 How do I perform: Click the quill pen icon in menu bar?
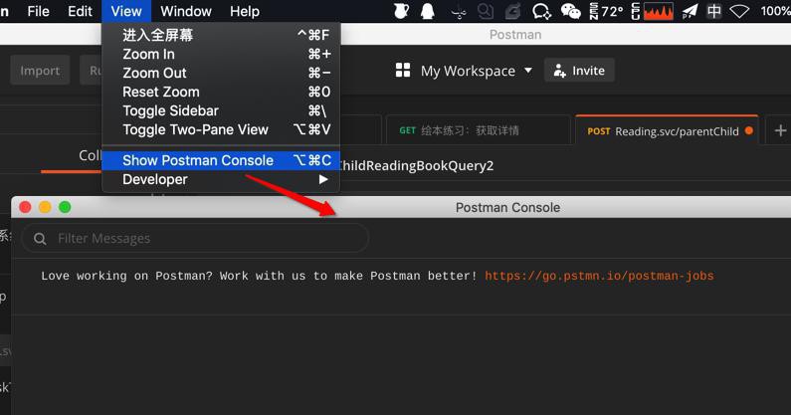tap(513, 11)
